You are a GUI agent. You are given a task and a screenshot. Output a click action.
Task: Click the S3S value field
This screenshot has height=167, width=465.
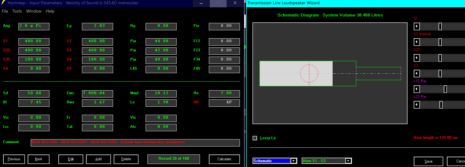coord(34,60)
